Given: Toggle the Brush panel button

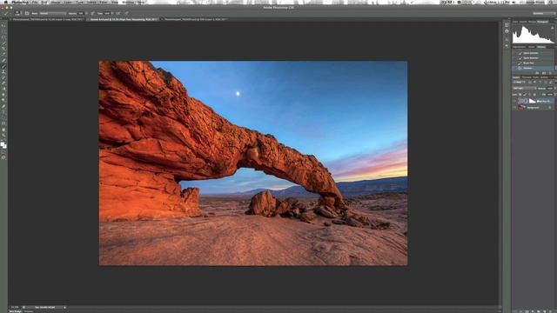Looking at the screenshot, I should point(27,13).
